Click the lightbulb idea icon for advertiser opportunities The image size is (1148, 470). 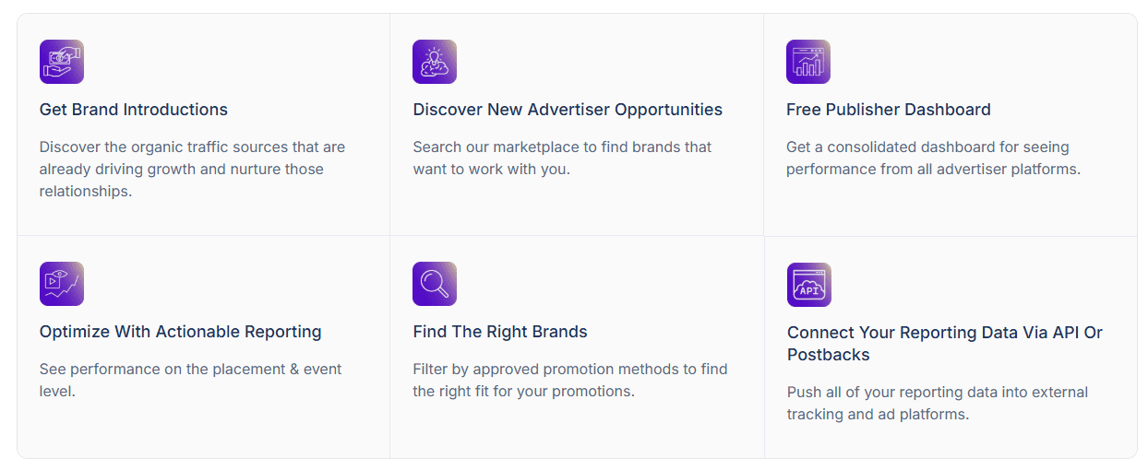pyautogui.click(x=435, y=62)
